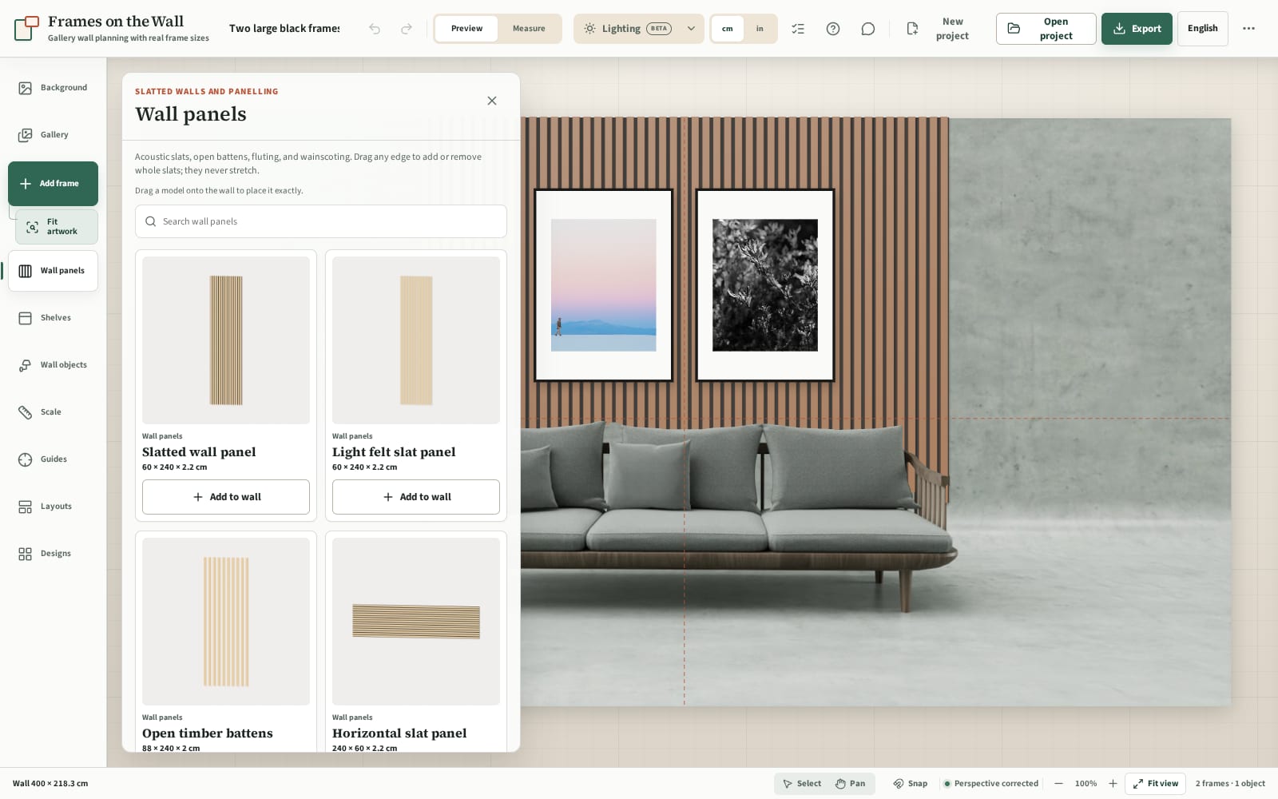The image size is (1278, 799).
Task: Click the Add frame button
Action: (54, 184)
